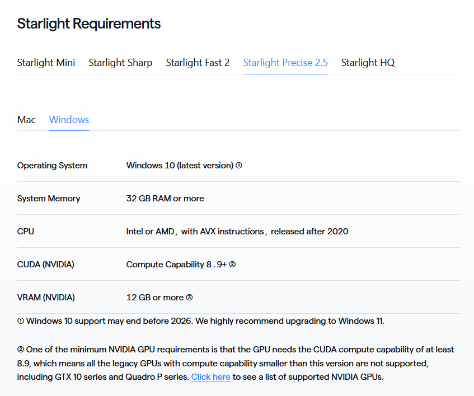Switch to the Starlight Mini tab

[46, 63]
